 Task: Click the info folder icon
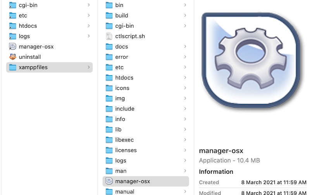[x=109, y=119]
